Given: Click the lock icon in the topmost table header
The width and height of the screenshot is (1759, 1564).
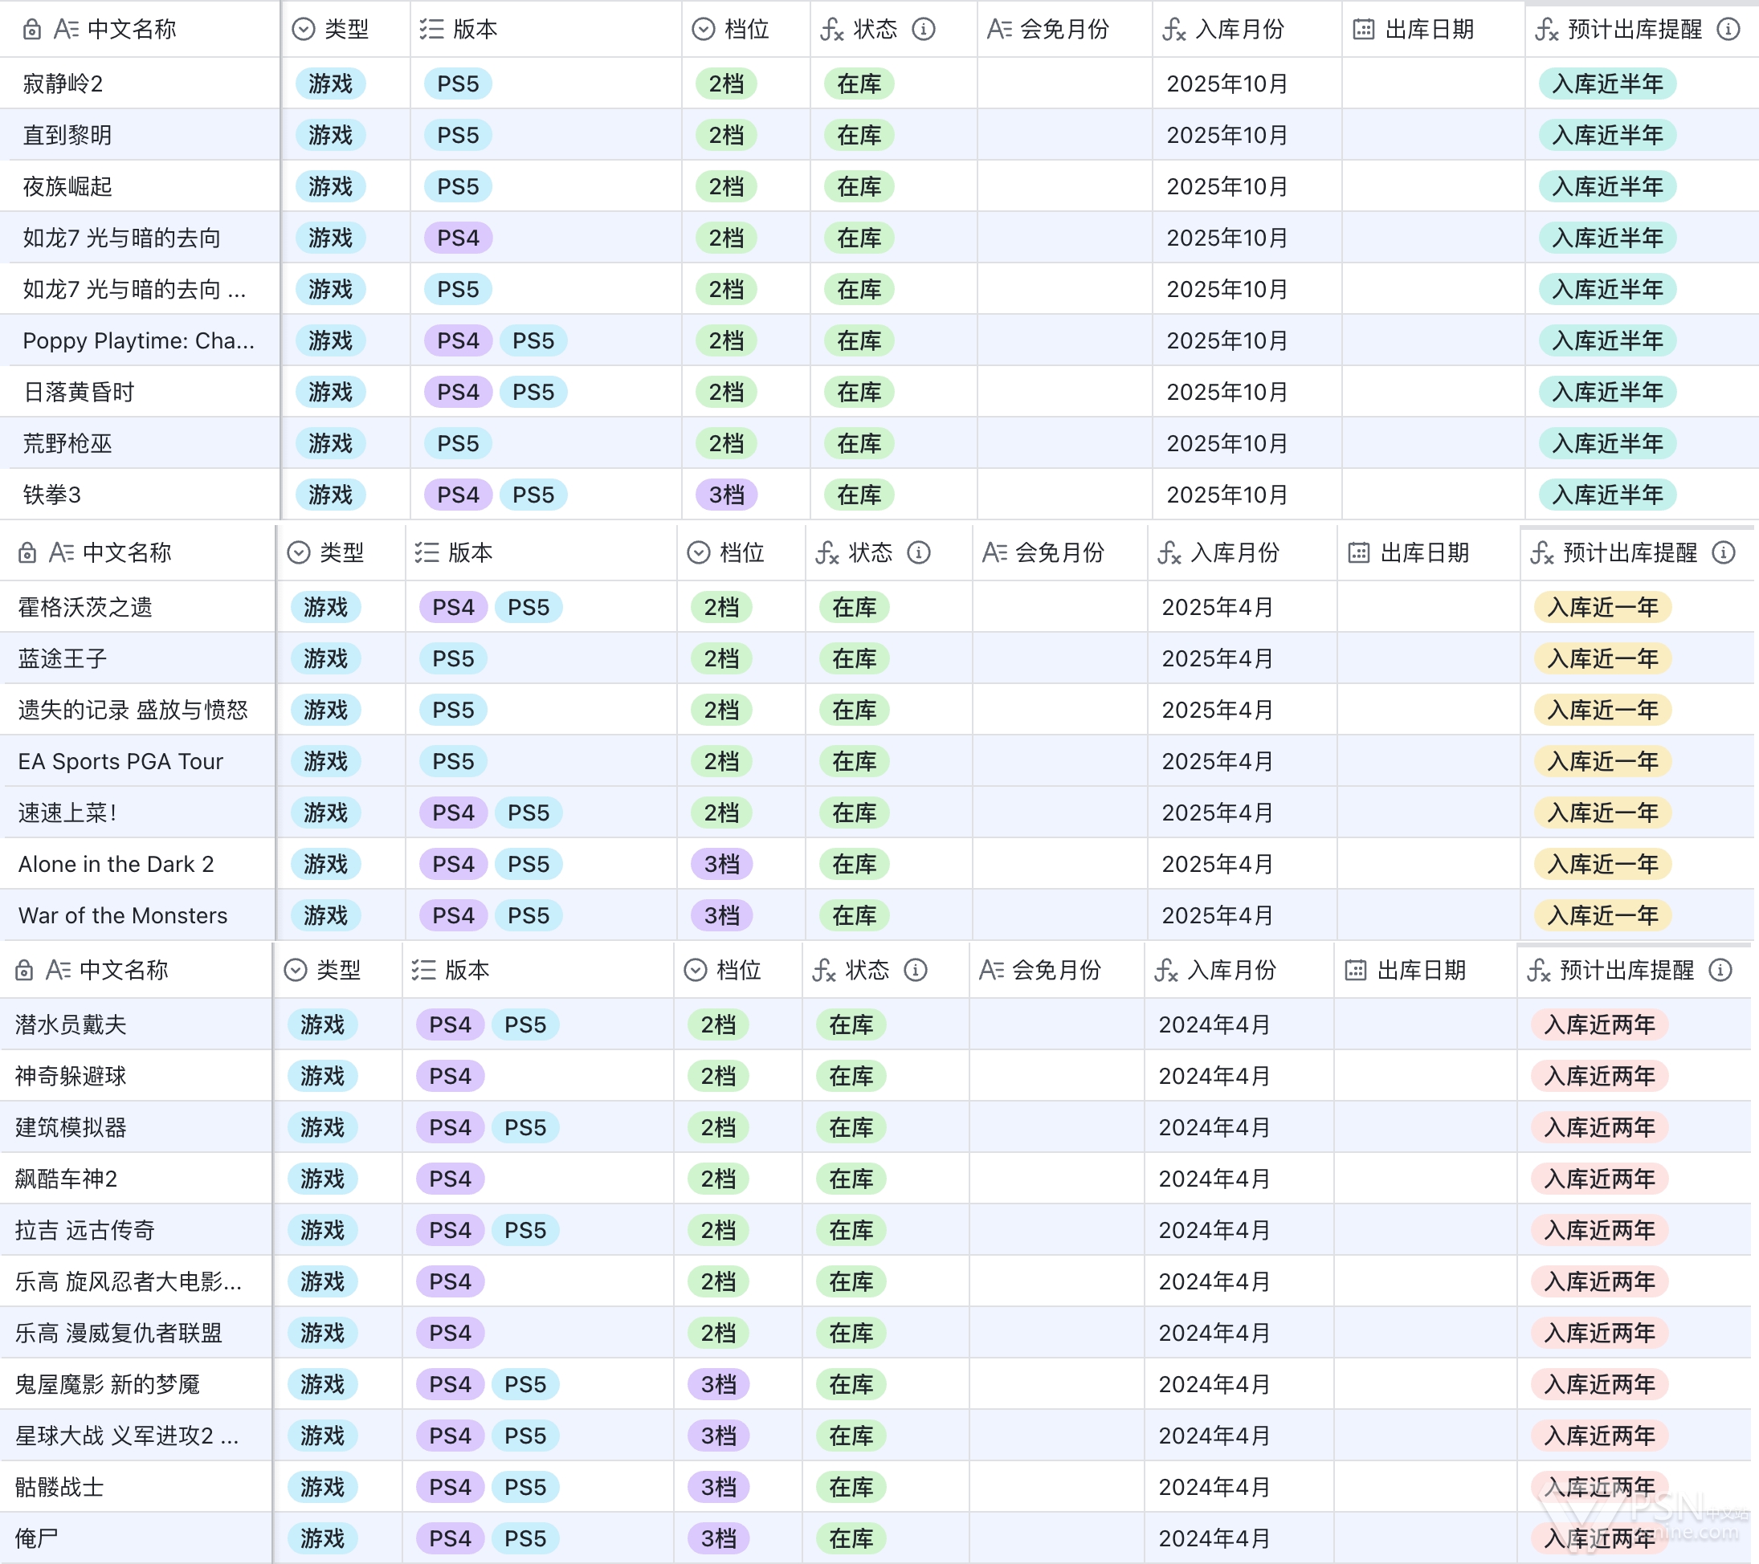Looking at the screenshot, I should tap(32, 31).
